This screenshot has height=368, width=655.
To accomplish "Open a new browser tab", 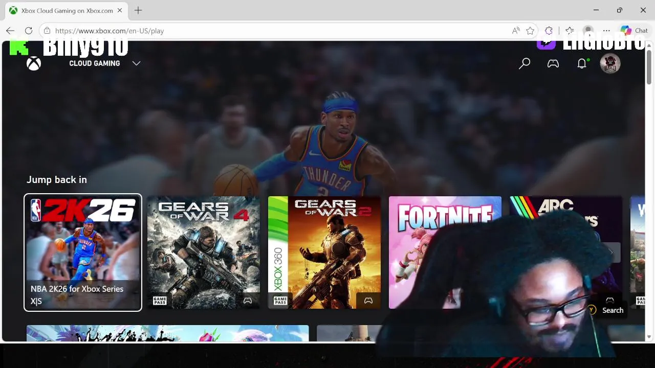I will point(138,10).
